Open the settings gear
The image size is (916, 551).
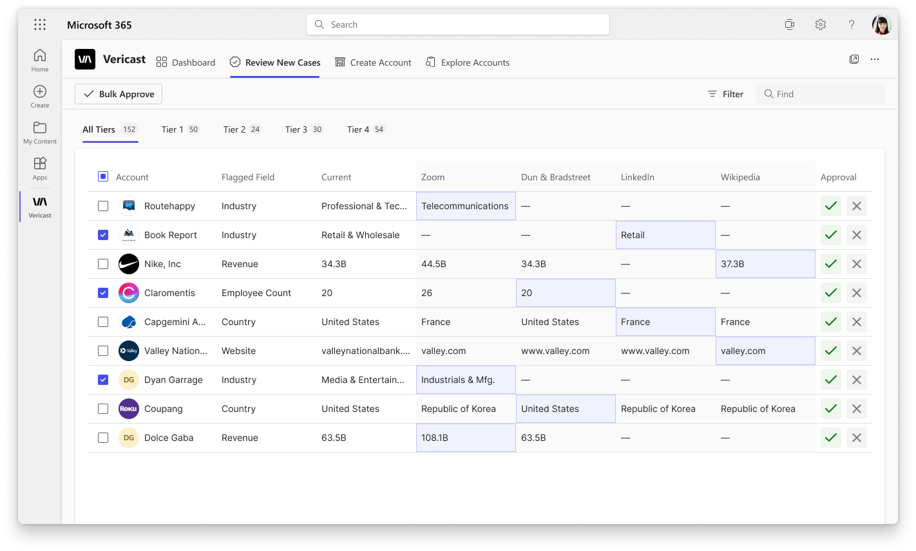click(x=820, y=24)
